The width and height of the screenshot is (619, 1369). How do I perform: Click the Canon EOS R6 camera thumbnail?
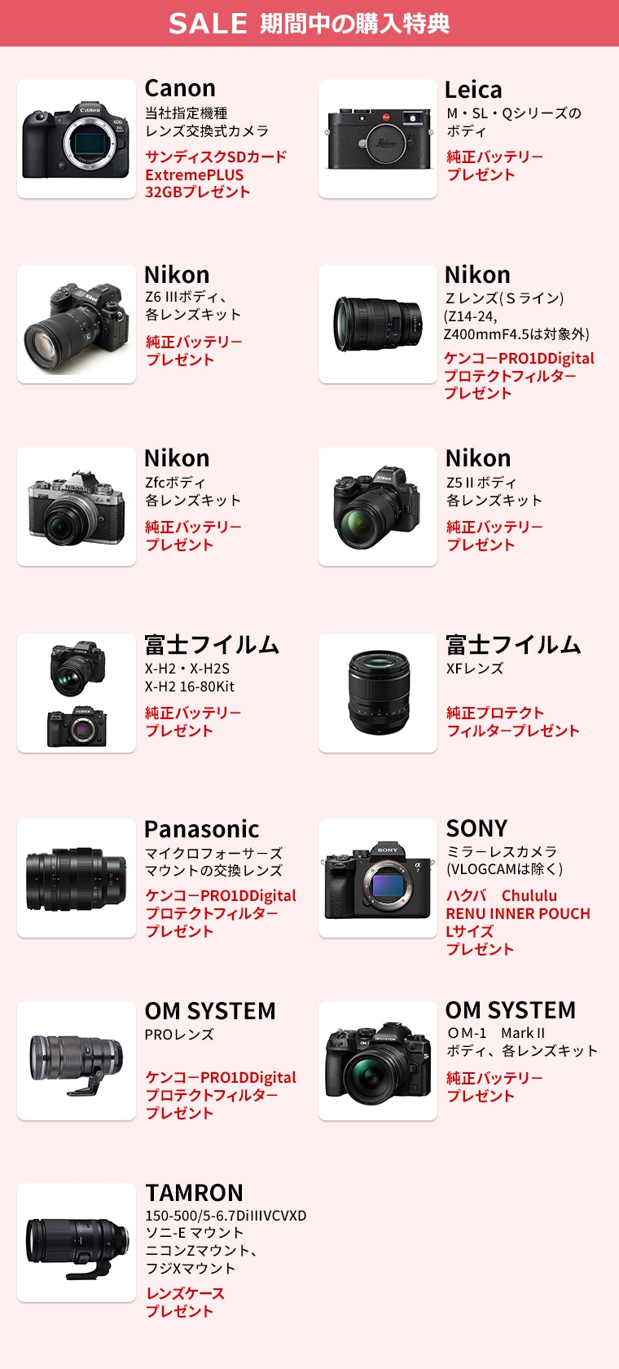(77, 139)
